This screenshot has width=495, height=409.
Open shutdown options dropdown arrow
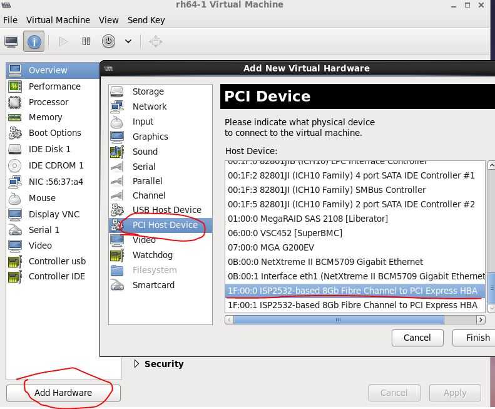128,41
